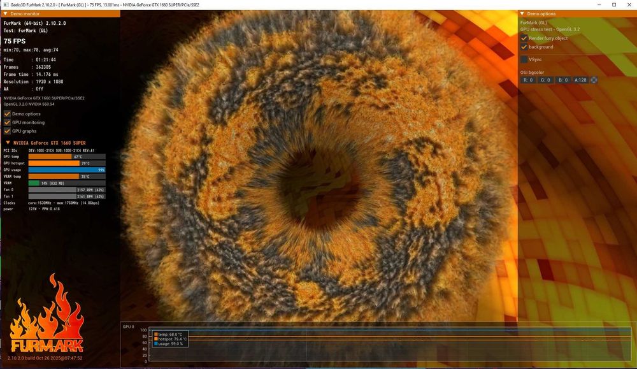Click the OpenGL 3.2.0 NVIDIA 560.94 line

point(29,104)
